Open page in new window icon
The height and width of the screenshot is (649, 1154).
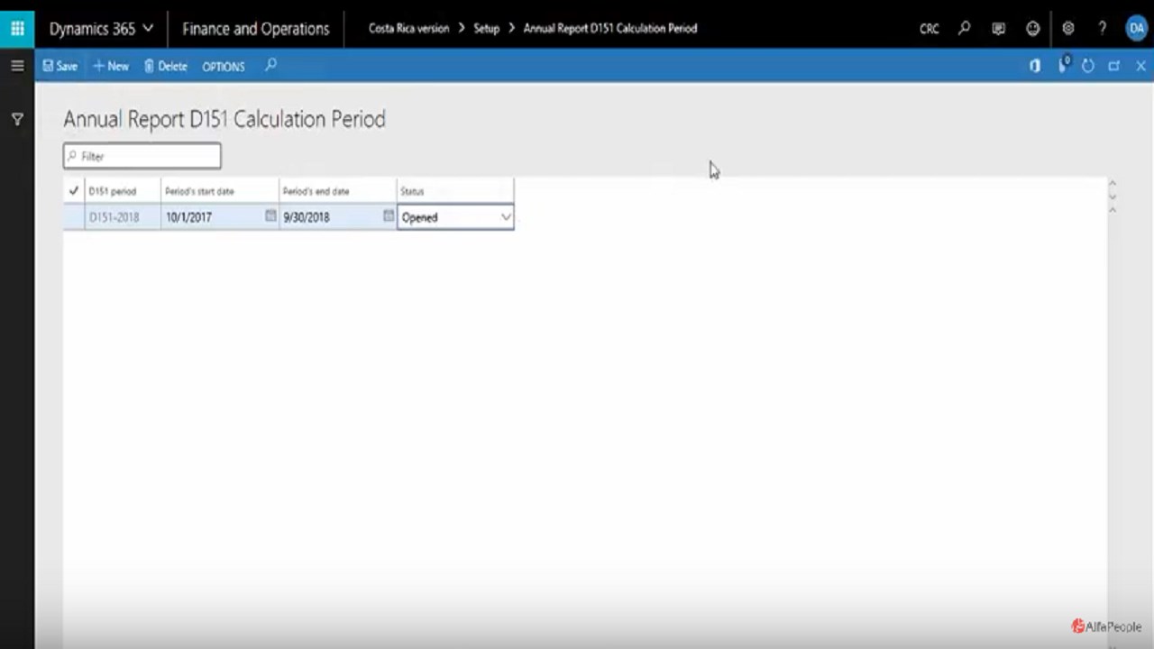[x=1114, y=66]
